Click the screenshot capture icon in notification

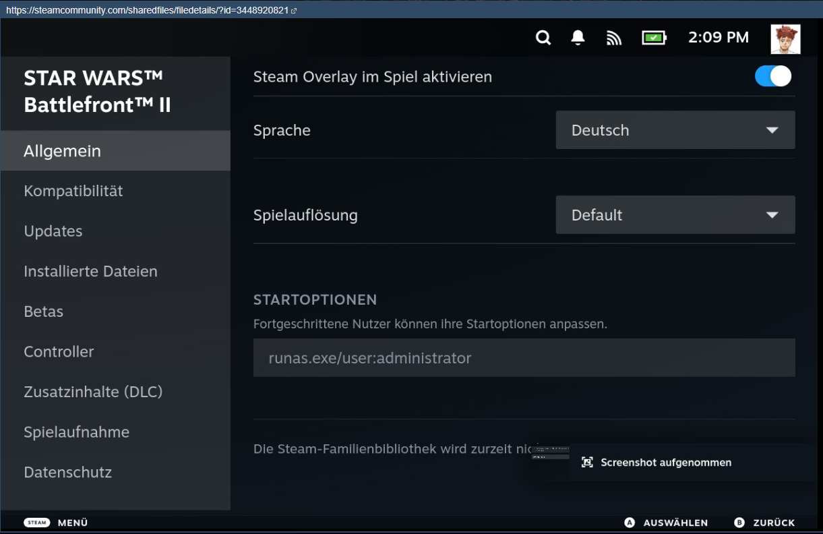(587, 463)
